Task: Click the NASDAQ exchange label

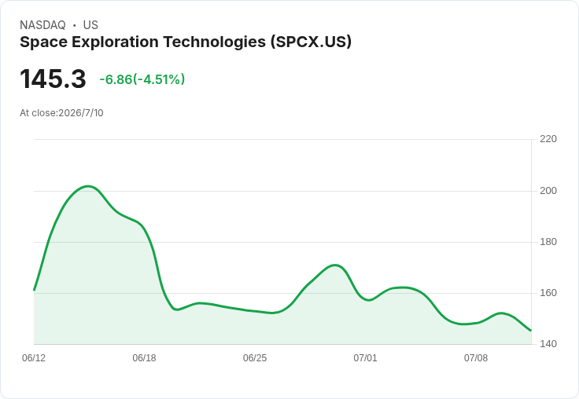Action: click(42, 25)
